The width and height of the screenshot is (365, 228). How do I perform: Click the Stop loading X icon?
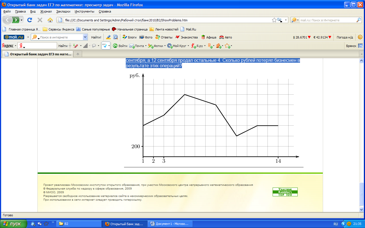point(40,20)
